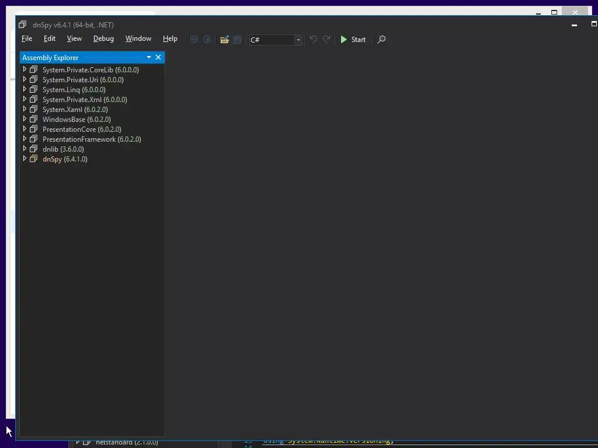The height and width of the screenshot is (448, 598).
Task: Click the dnSpy title bar app icon
Action: [23, 24]
